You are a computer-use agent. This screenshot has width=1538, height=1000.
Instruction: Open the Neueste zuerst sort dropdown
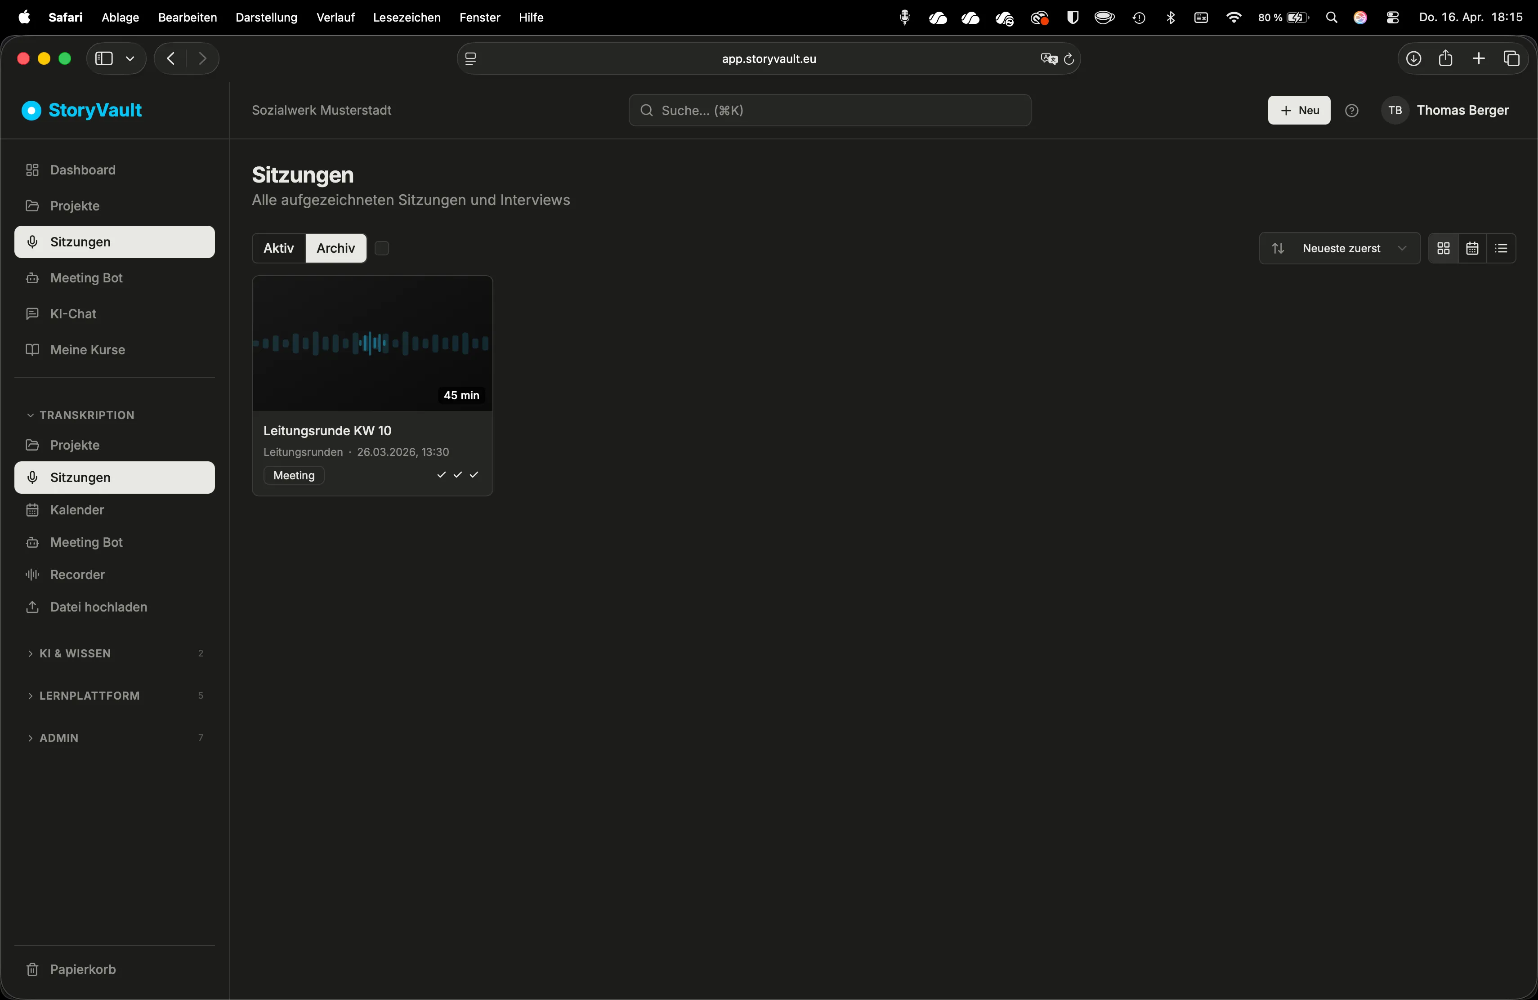[x=1339, y=248]
